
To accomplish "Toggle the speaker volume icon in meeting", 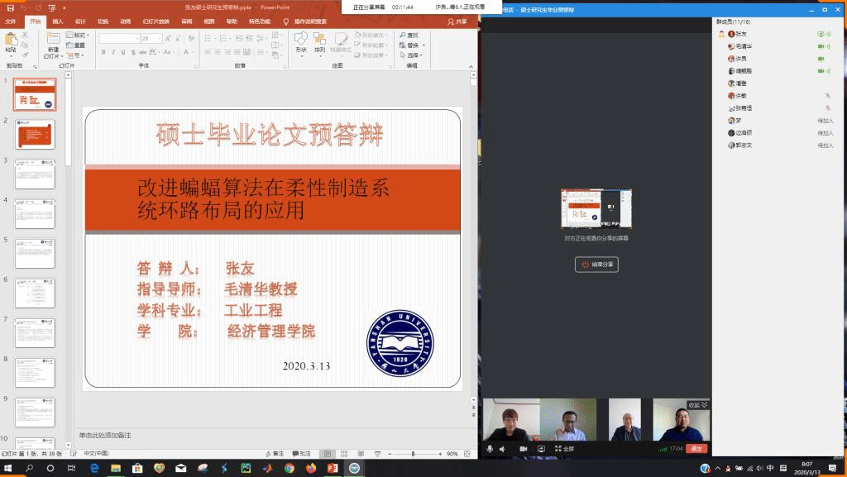I will 501,449.
